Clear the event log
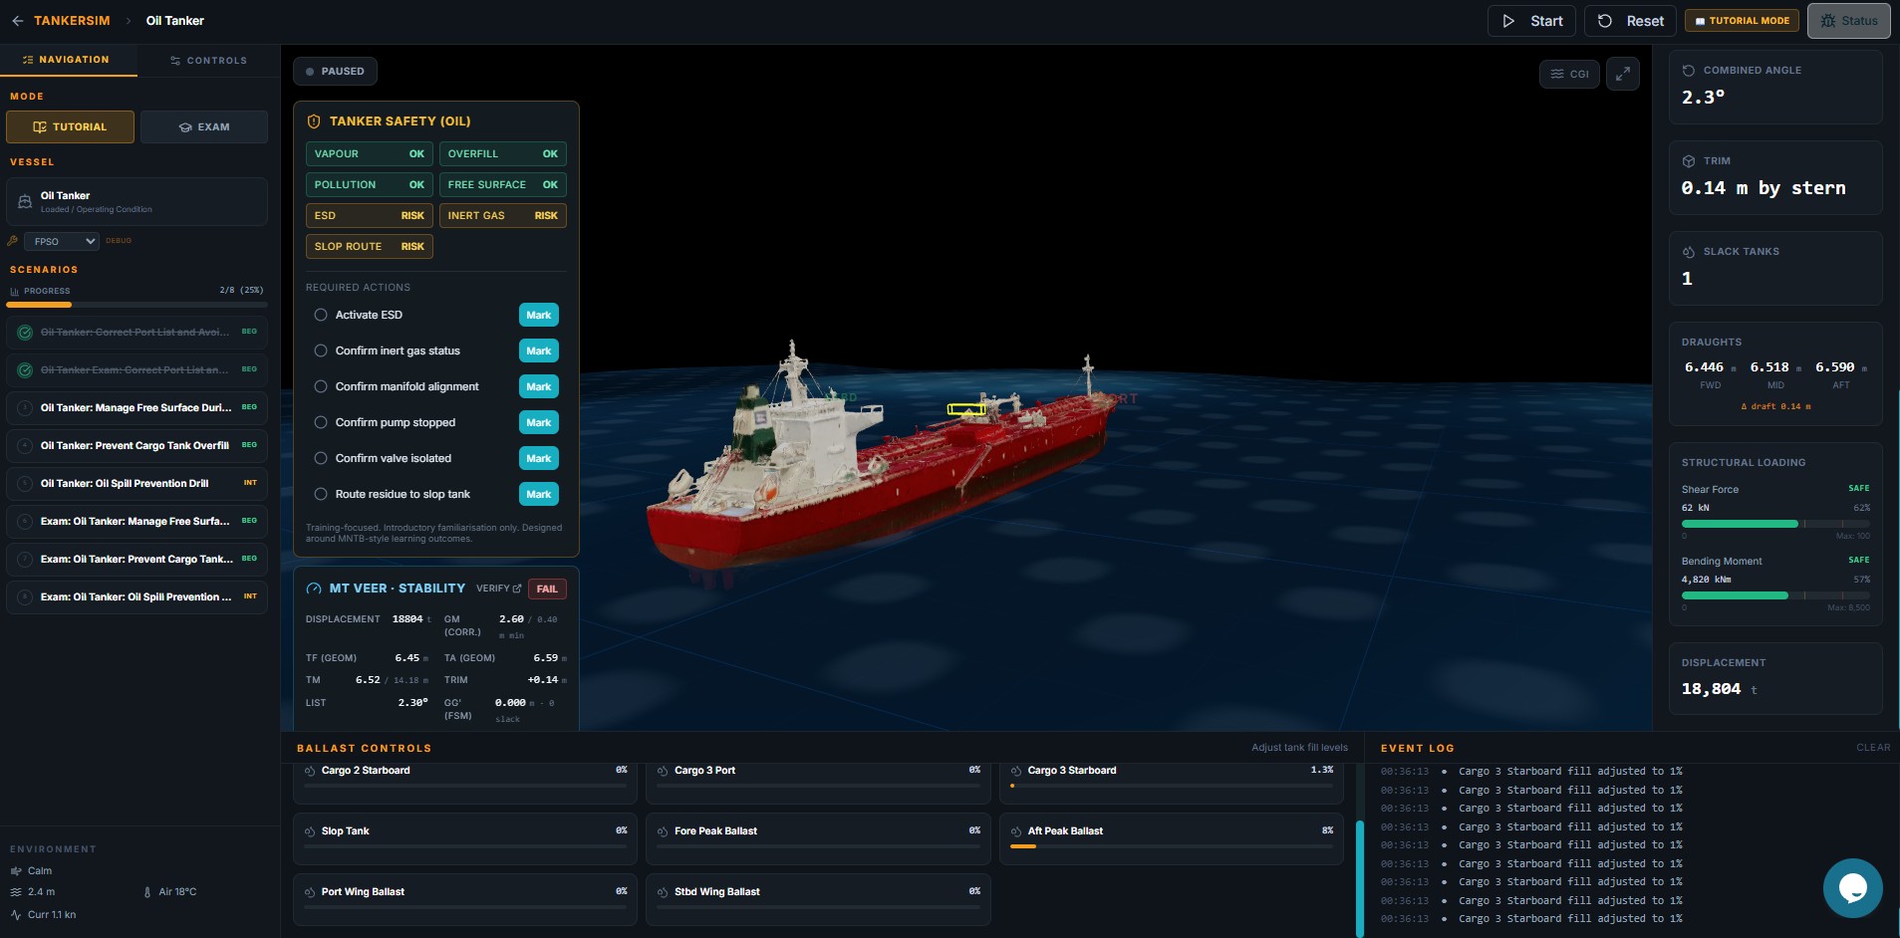The image size is (1900, 938). pos(1873,748)
